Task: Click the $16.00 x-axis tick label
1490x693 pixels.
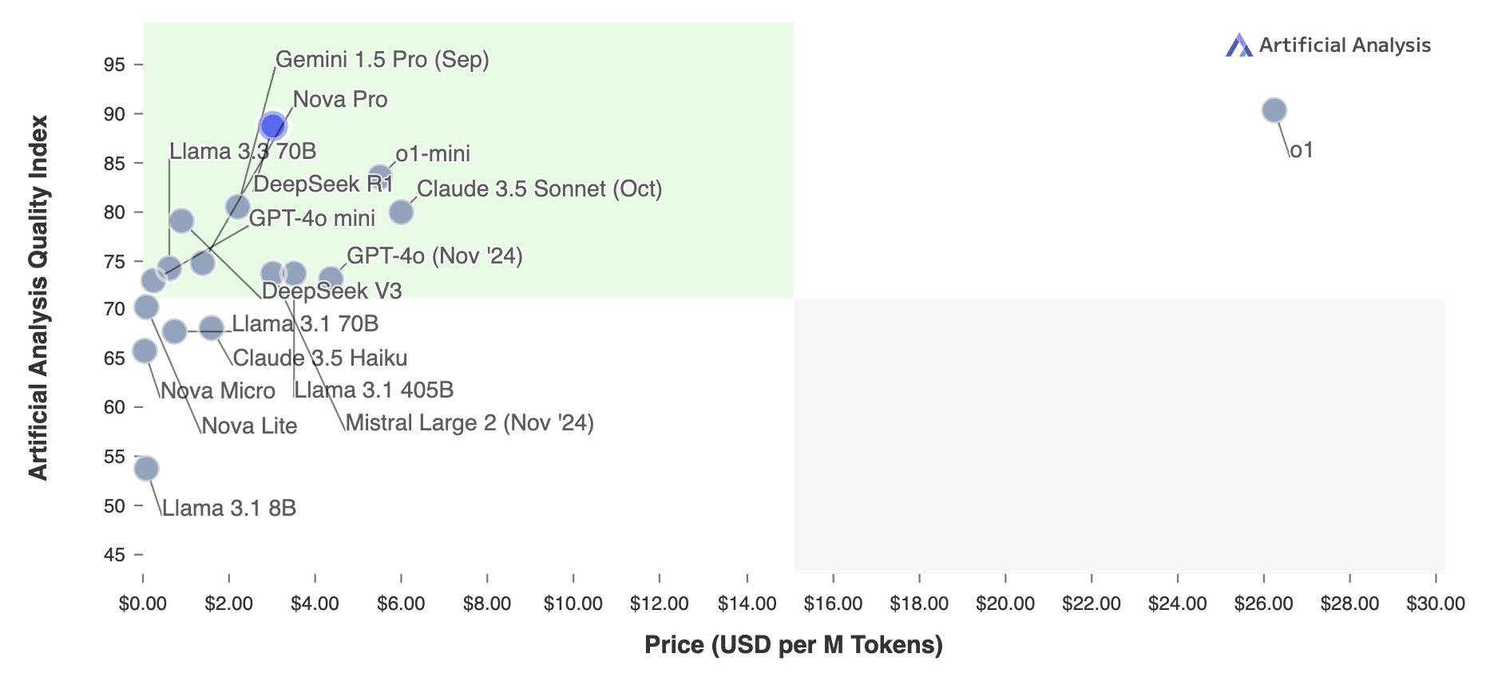Action: click(833, 604)
